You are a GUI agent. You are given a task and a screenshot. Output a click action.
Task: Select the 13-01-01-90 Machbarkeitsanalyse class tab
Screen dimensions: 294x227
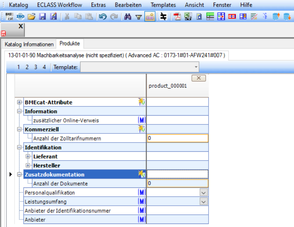(x=116, y=56)
